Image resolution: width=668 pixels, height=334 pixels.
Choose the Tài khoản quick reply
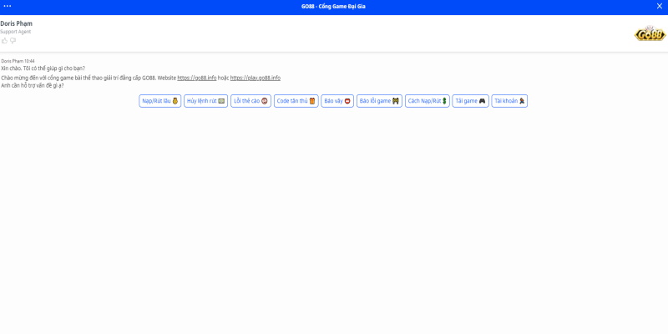[509, 101]
